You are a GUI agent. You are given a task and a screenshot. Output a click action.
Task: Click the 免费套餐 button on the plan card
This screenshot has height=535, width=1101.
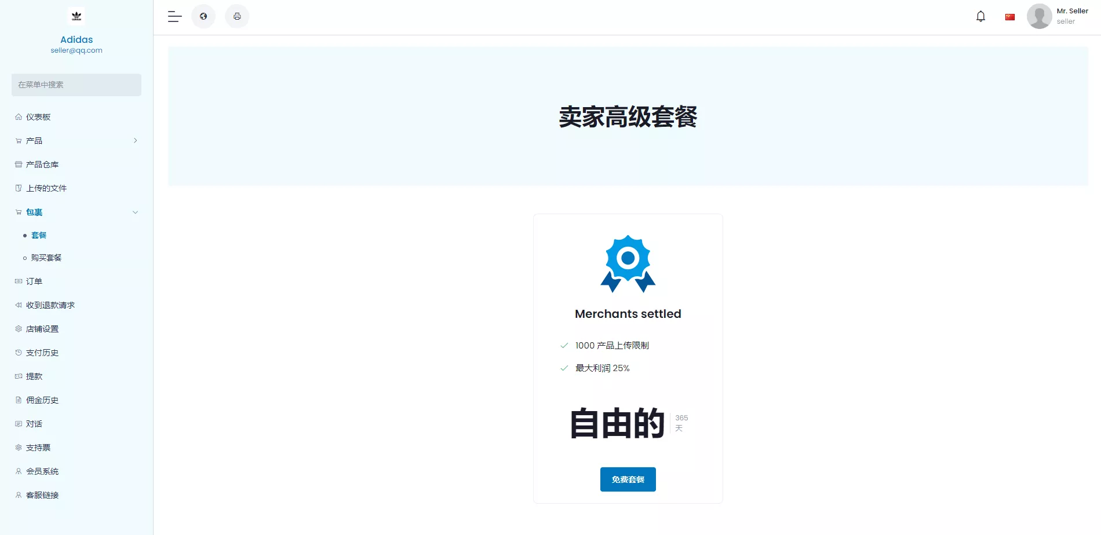[628, 479]
